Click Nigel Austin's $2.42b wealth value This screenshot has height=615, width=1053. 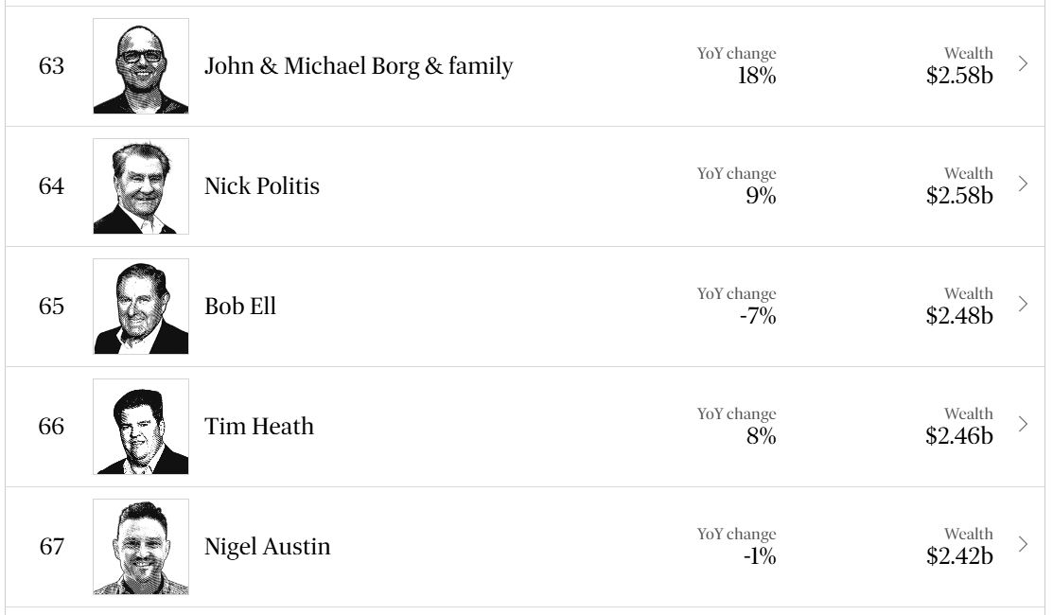point(959,555)
